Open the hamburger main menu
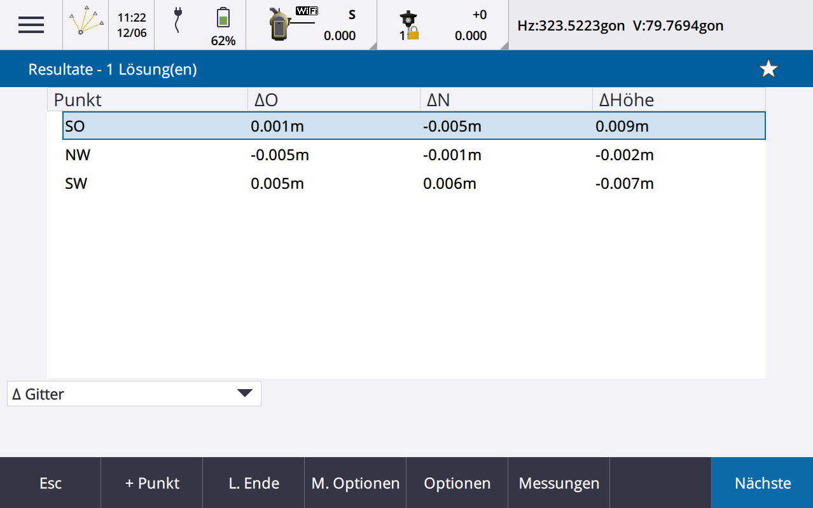The image size is (813, 508). coord(31,25)
